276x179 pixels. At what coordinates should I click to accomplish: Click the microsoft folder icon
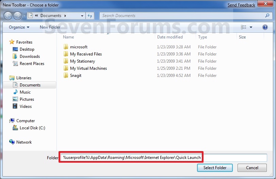(x=66, y=47)
